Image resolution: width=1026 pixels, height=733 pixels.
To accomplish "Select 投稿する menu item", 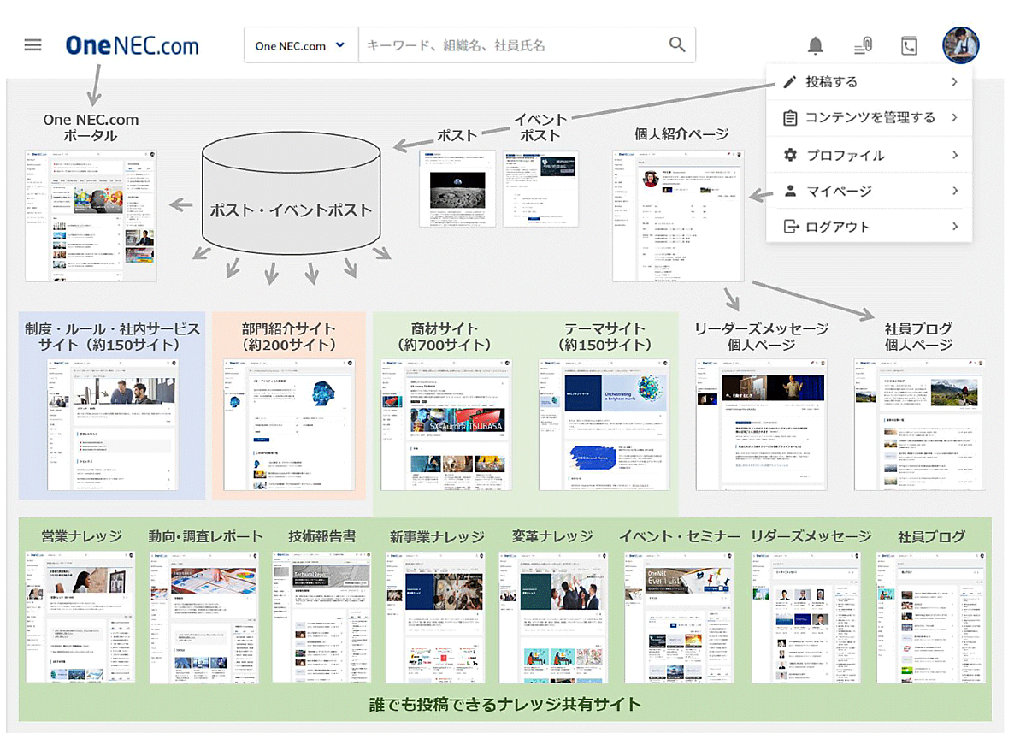I will pyautogui.click(x=869, y=82).
